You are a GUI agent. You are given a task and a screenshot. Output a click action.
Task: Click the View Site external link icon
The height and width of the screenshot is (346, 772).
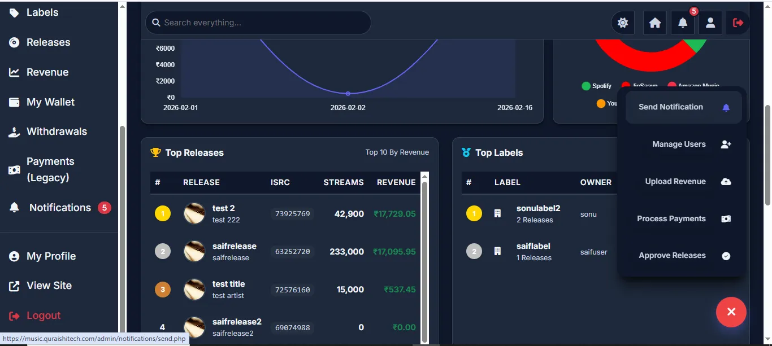(x=14, y=286)
